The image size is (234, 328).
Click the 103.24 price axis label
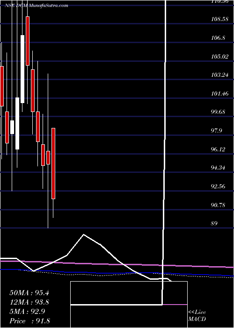[x=219, y=75]
